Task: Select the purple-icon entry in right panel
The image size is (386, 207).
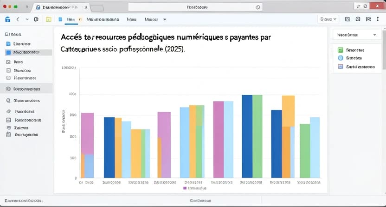Action: click(x=356, y=67)
